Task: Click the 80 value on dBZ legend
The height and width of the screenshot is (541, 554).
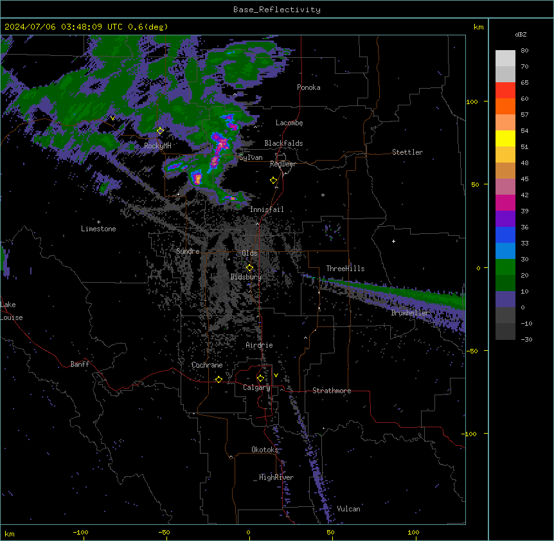Action: [524, 51]
